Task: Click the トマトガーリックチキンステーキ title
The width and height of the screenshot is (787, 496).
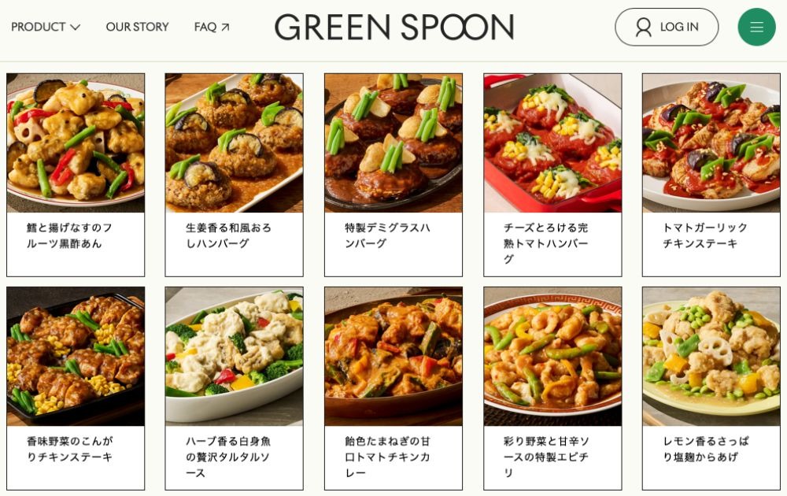Action: tap(704, 235)
